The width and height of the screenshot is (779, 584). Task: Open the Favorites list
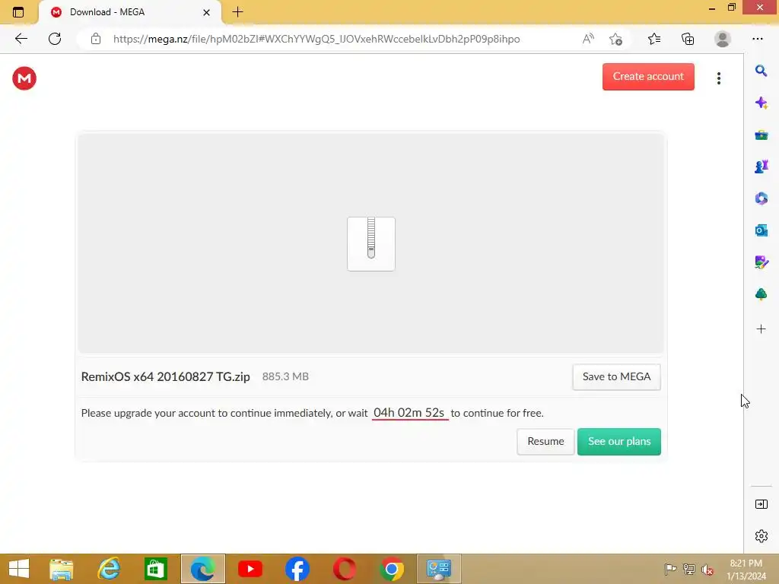[x=654, y=39]
